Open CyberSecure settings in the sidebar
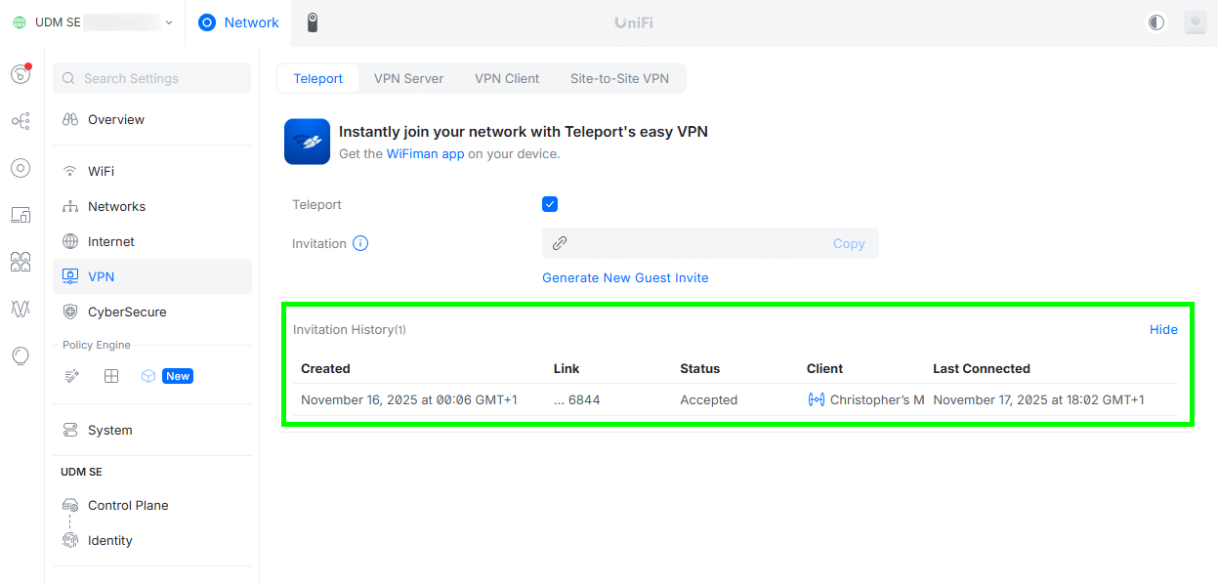The height and width of the screenshot is (584, 1218). click(127, 312)
